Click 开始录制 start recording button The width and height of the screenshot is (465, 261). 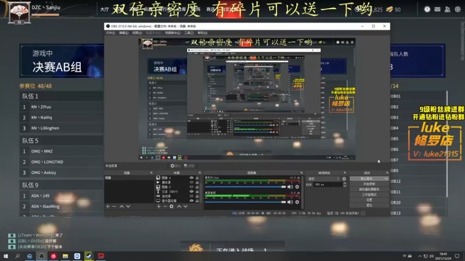coord(369,184)
